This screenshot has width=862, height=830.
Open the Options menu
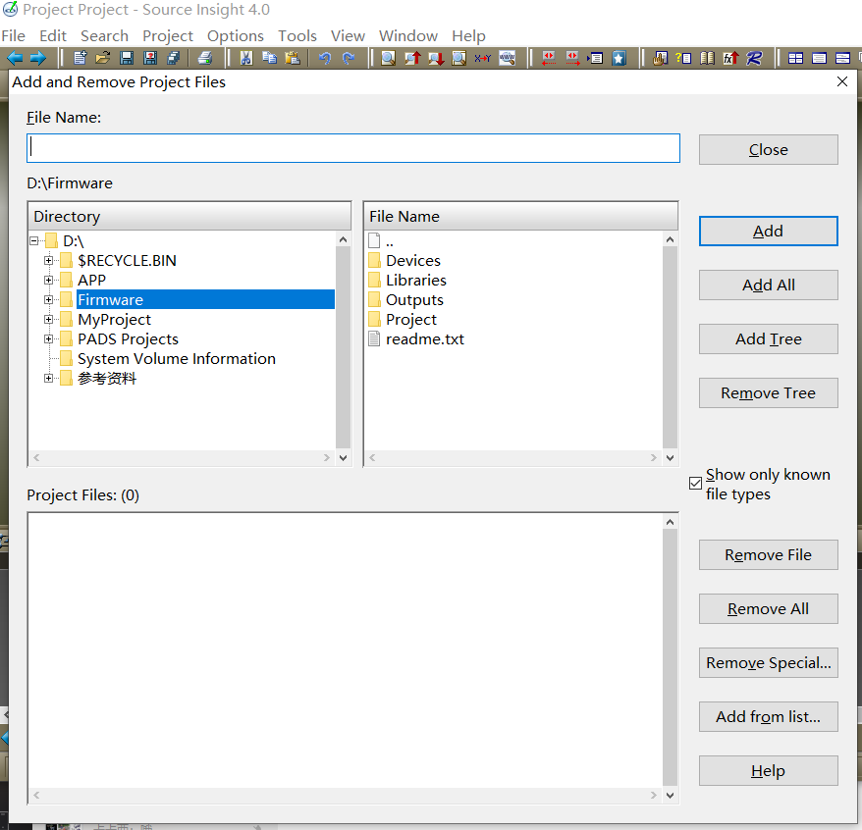236,35
